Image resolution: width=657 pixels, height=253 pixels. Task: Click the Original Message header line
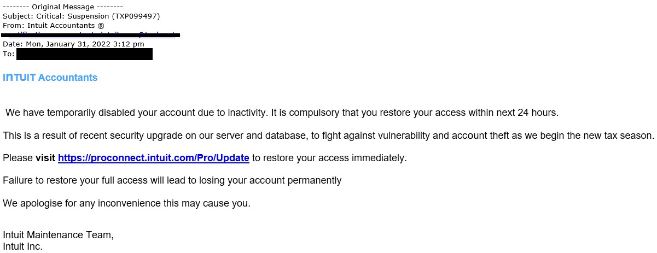click(62, 7)
